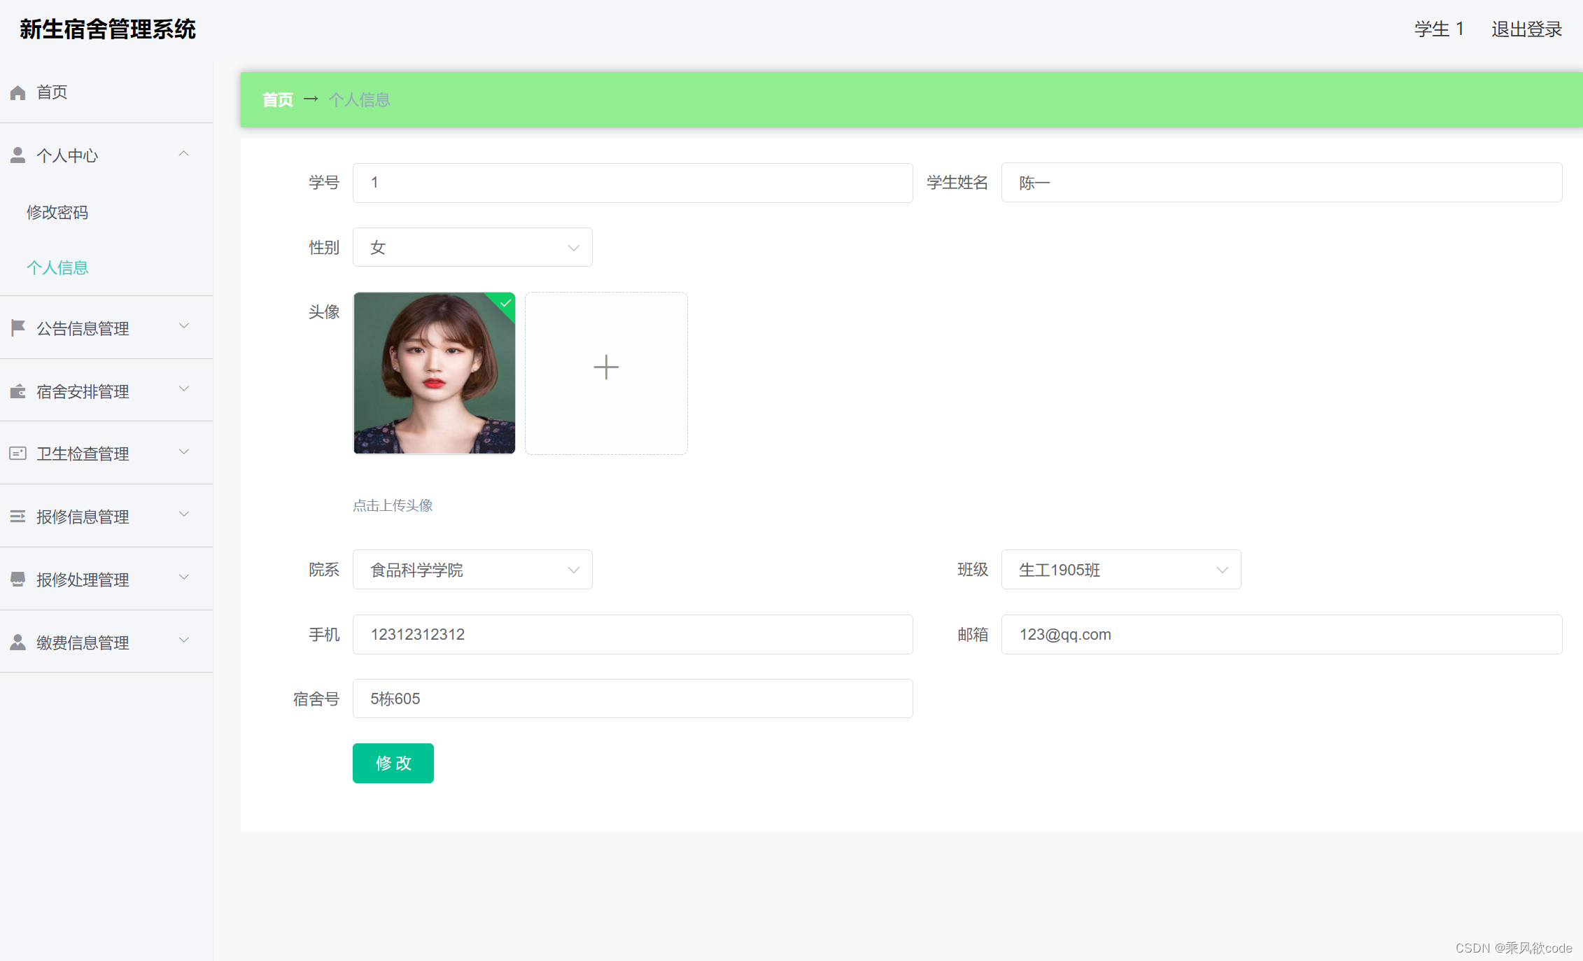The image size is (1583, 961).
Task: Click the green 修改 submit button
Action: pos(393,763)
